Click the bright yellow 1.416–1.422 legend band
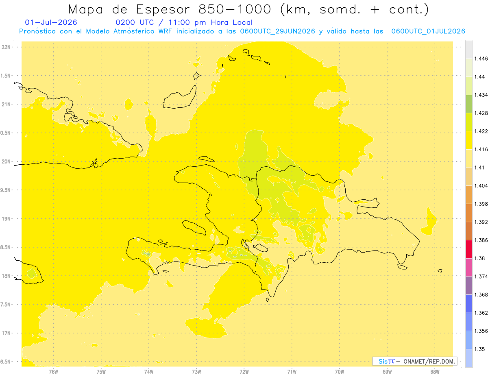This screenshot has height=377, width=488. [x=469, y=140]
